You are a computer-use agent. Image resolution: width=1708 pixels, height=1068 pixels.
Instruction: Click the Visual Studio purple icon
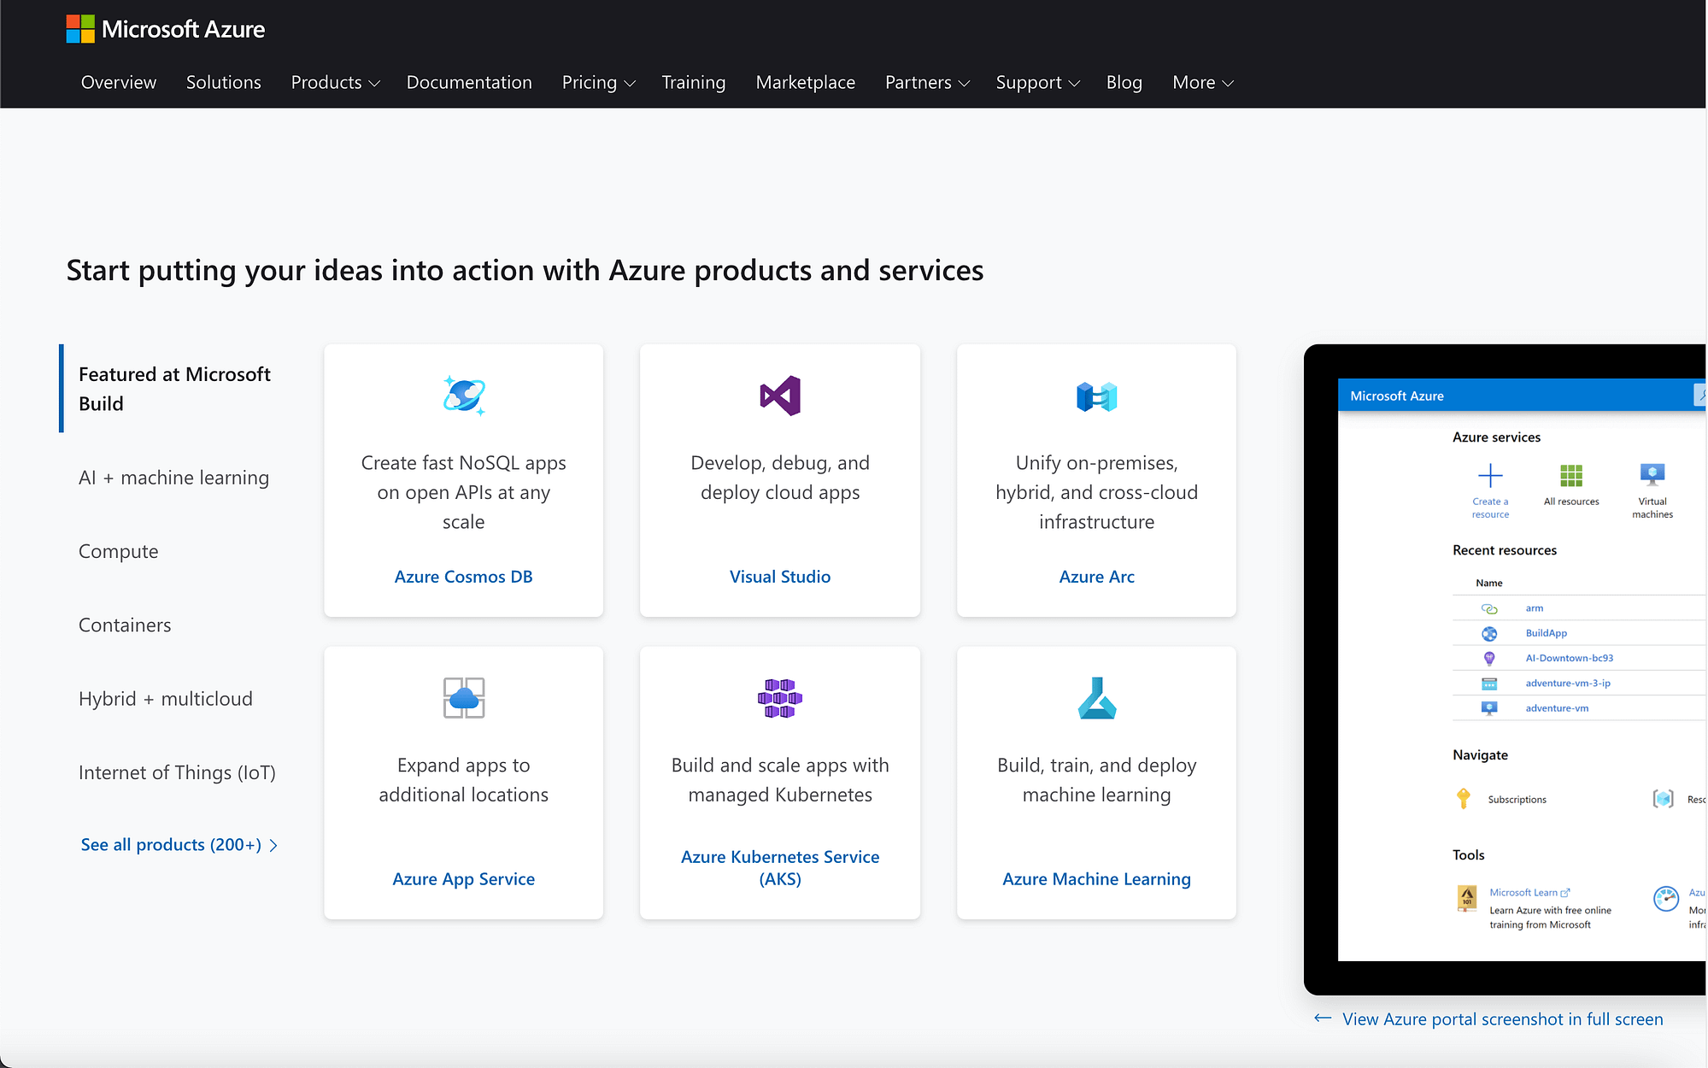[x=780, y=396]
